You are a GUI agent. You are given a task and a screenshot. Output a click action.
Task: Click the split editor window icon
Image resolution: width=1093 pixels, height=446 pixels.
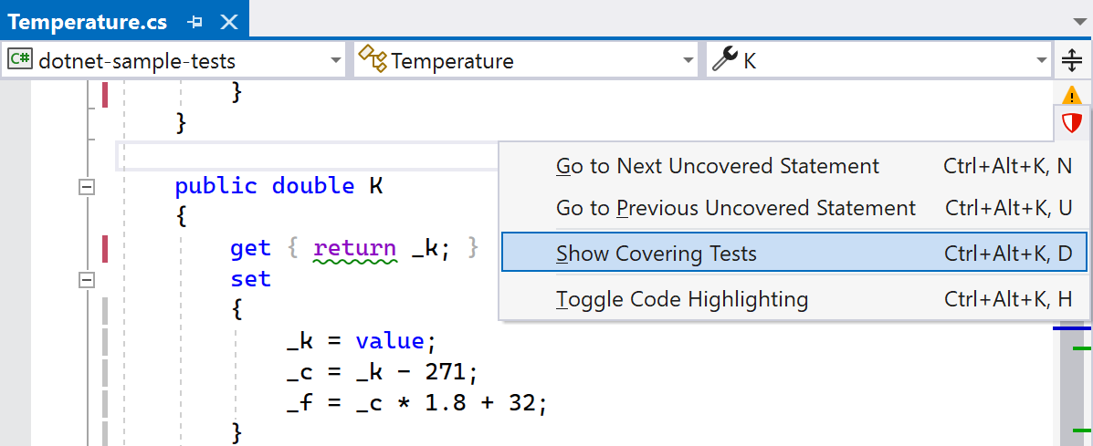[x=1072, y=61]
